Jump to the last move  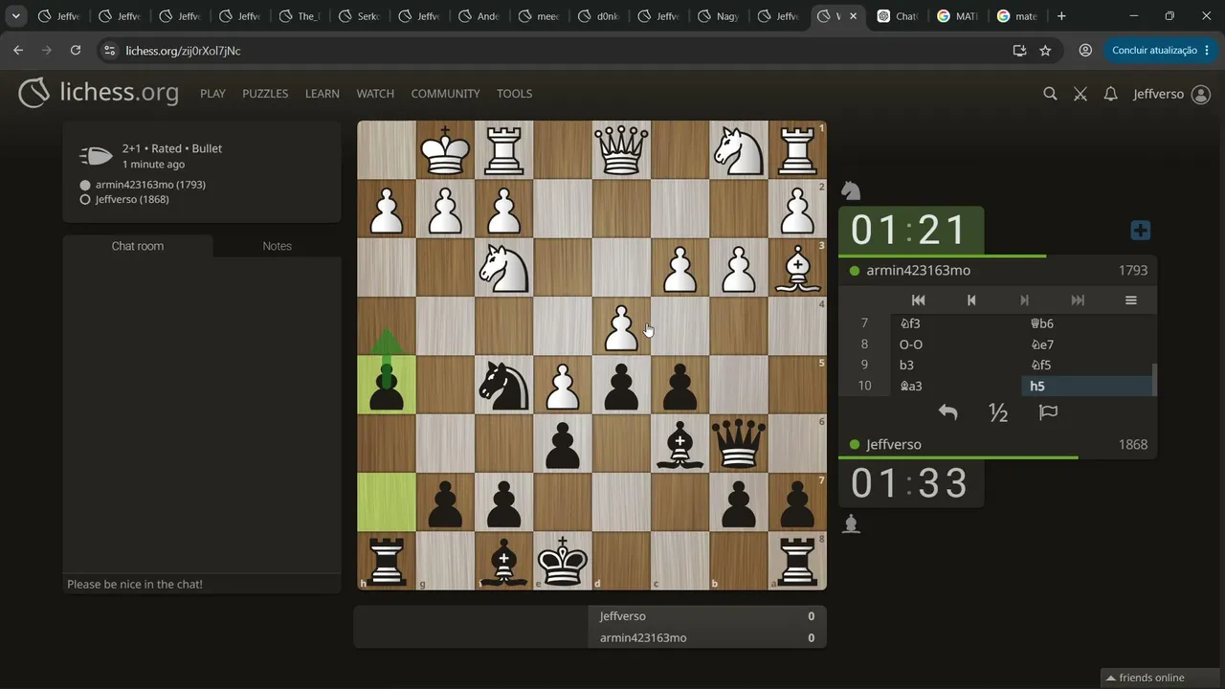[x=1078, y=300]
